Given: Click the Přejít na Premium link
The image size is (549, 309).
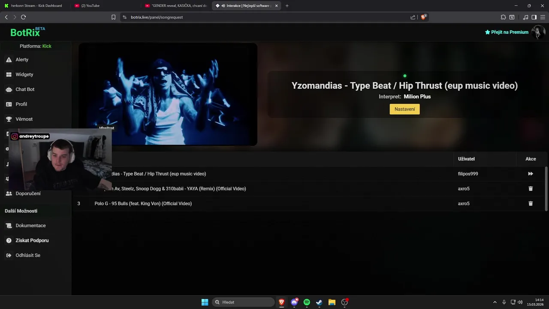Looking at the screenshot, I should click(507, 32).
